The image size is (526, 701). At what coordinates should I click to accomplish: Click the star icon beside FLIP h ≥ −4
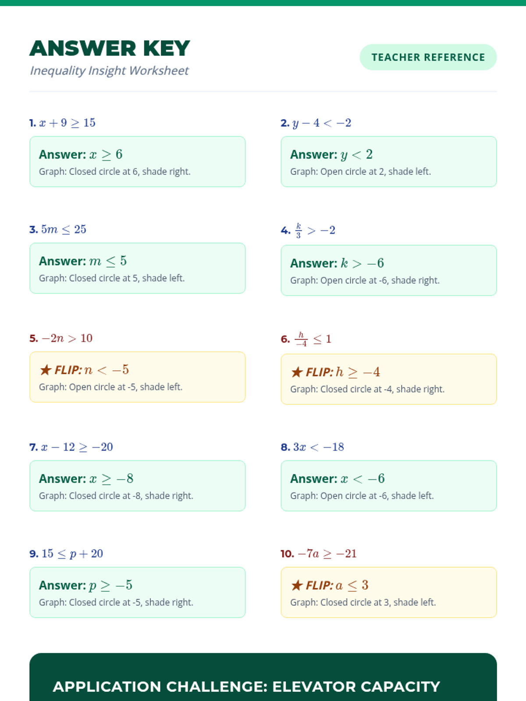point(297,372)
